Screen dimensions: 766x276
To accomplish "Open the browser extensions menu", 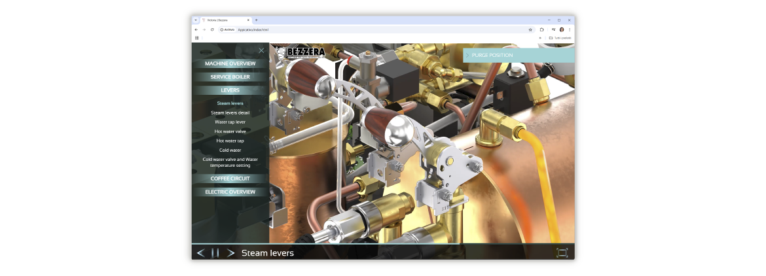I will tap(541, 29).
